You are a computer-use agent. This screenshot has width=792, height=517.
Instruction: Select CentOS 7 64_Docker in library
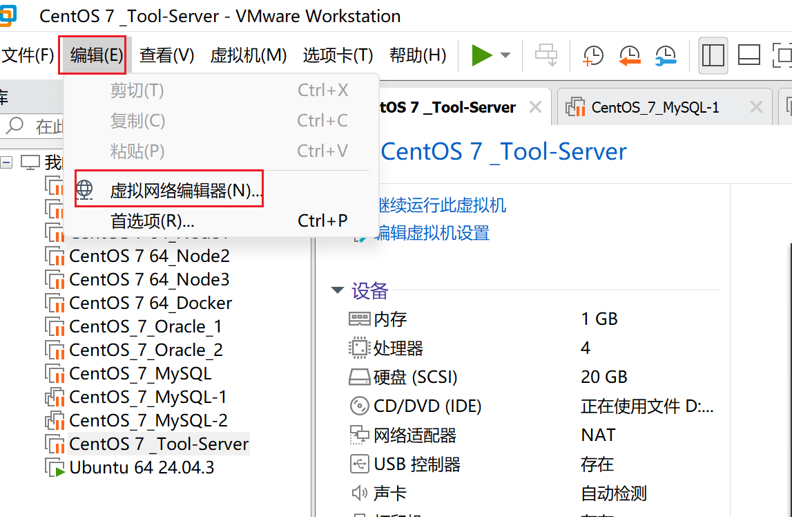click(151, 303)
